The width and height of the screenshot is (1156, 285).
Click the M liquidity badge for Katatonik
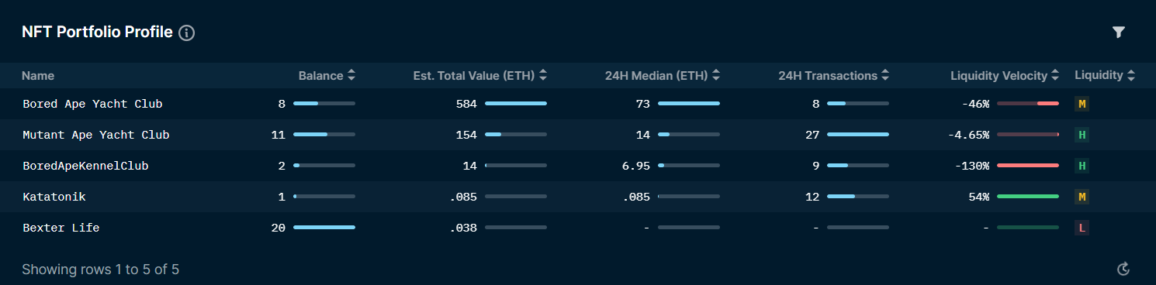pyautogui.click(x=1082, y=197)
